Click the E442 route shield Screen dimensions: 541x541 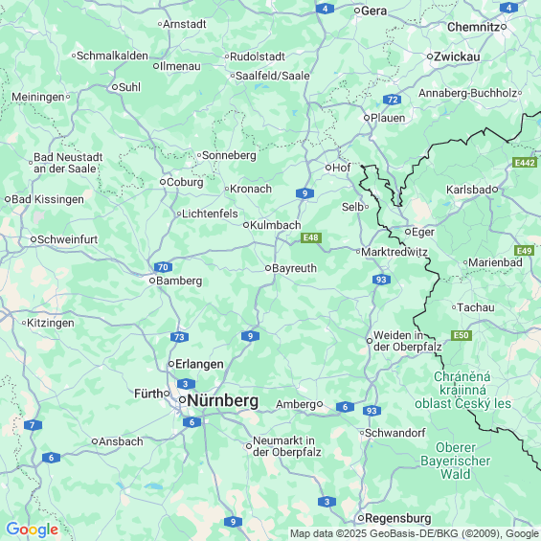(x=525, y=163)
